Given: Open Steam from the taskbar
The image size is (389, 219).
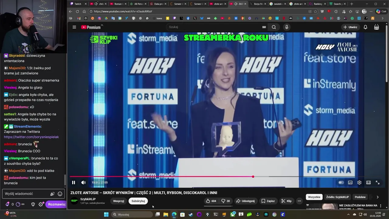Looking at the screenshot, I should pos(191,214).
